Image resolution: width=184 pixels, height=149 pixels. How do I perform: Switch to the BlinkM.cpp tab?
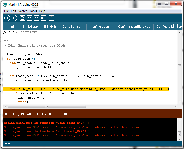click(30, 27)
